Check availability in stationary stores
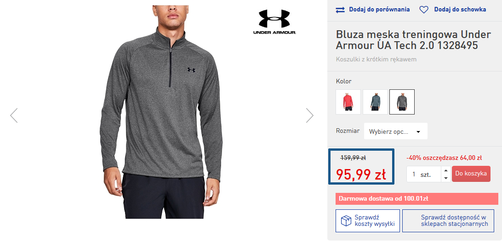Image resolution: width=502 pixels, height=246 pixels. 448,221
